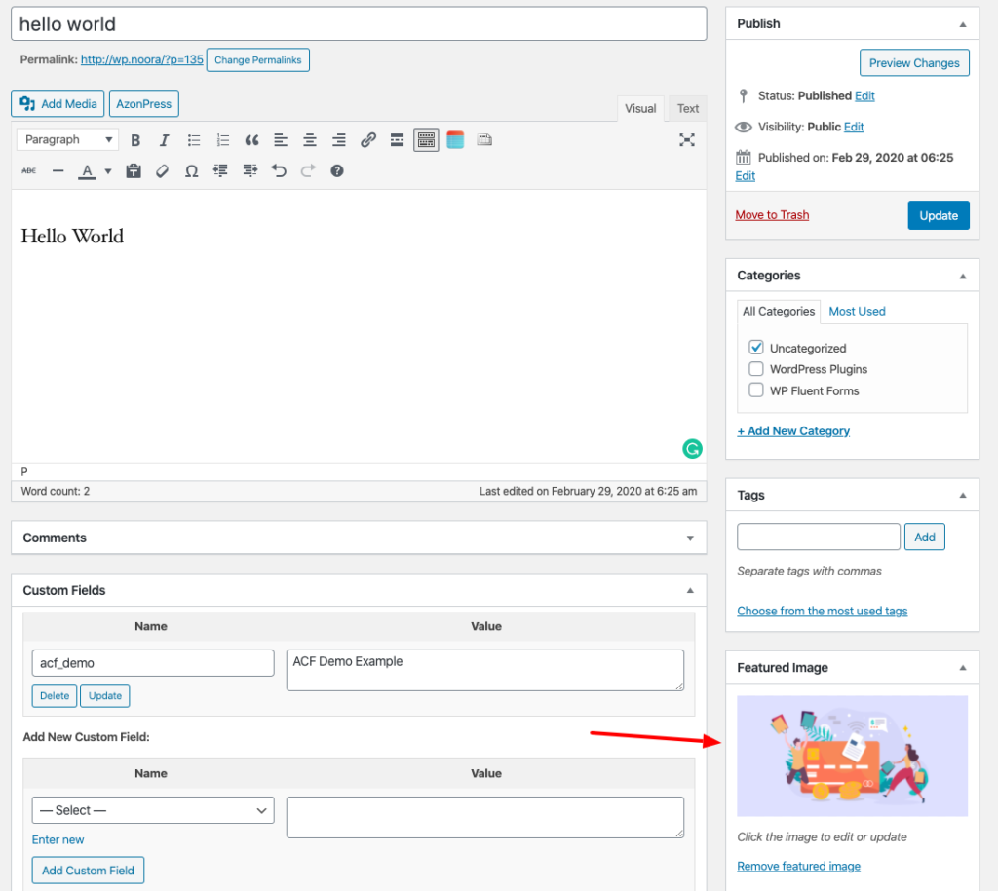Image resolution: width=998 pixels, height=891 pixels.
Task: Click the insert/edit link icon
Action: 367,140
